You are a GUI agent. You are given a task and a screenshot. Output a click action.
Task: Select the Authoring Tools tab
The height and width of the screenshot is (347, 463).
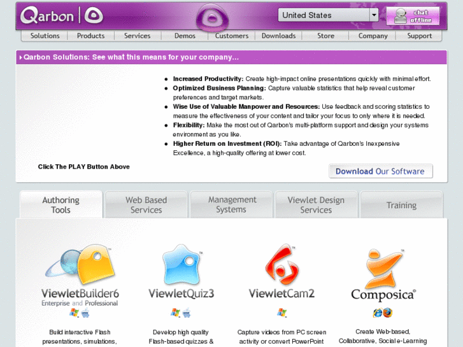(61, 204)
